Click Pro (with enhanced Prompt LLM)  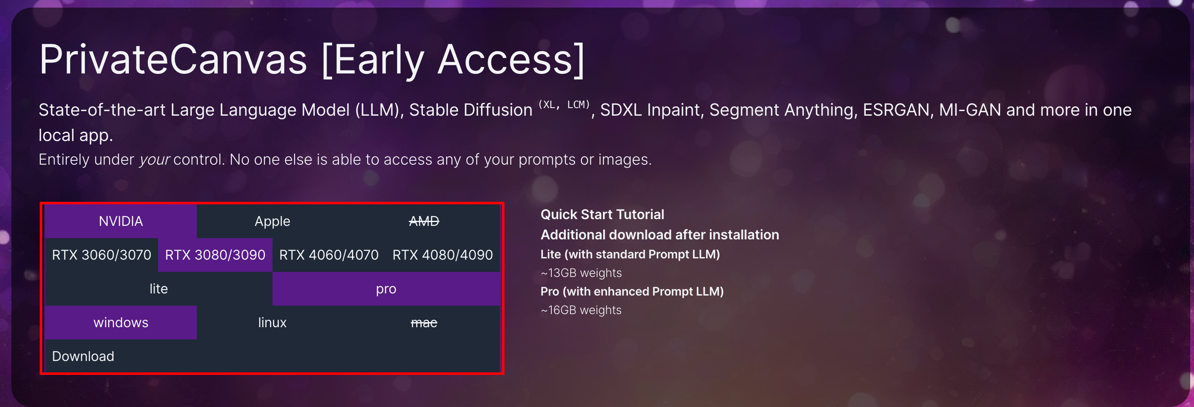point(632,291)
